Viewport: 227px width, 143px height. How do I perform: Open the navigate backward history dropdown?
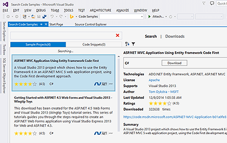tap(12, 17)
